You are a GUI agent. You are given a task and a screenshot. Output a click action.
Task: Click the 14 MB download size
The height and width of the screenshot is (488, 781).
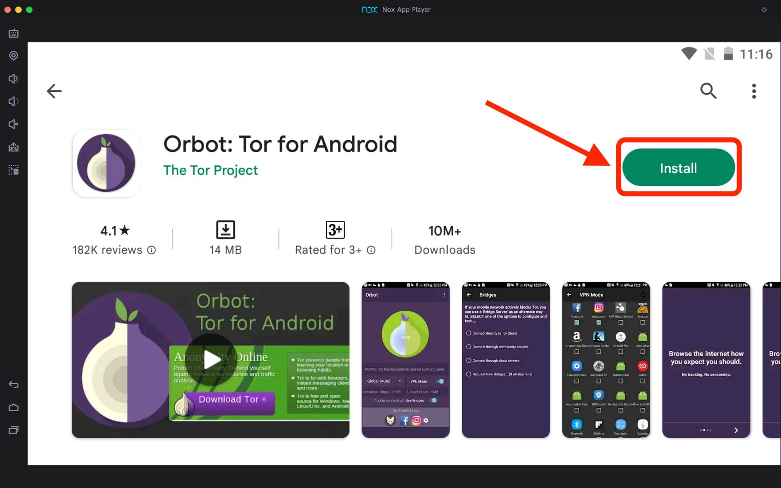(225, 250)
